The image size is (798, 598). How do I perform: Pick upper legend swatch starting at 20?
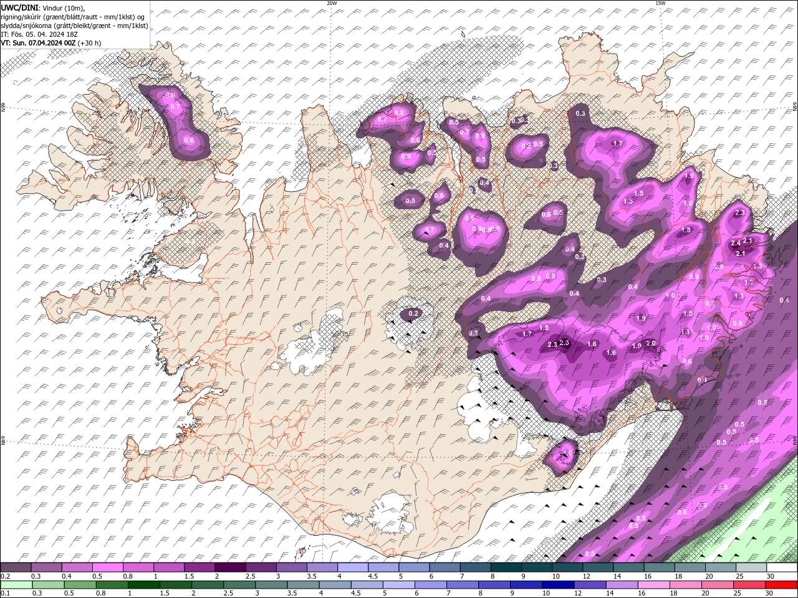coord(721,567)
